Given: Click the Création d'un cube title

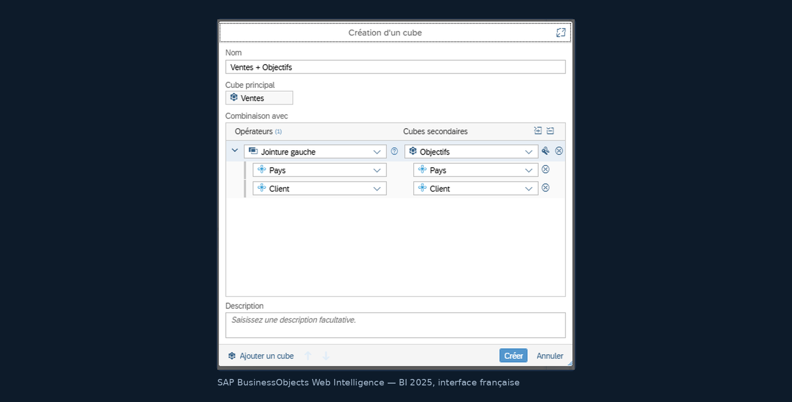Looking at the screenshot, I should point(385,33).
